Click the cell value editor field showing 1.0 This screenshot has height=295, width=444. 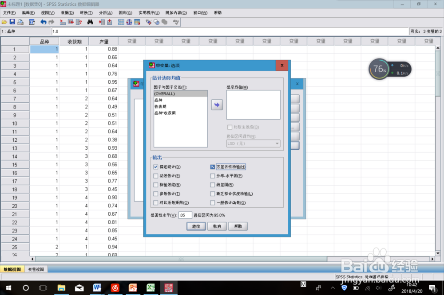[230, 31]
